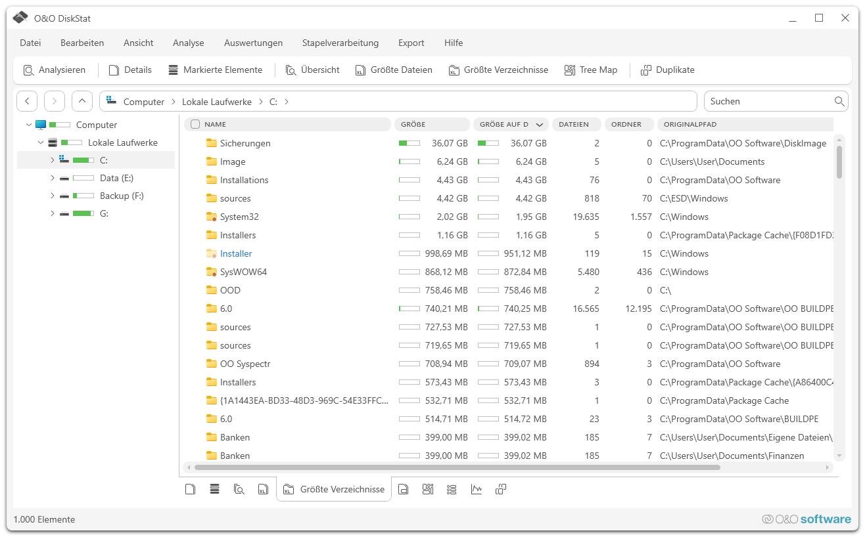
Task: Click the vertical scrollbar thumb of the list
Action: 839,161
